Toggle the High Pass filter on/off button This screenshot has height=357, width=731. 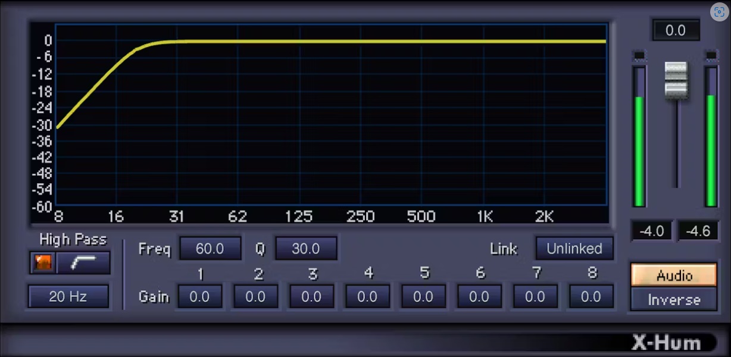[43, 263]
